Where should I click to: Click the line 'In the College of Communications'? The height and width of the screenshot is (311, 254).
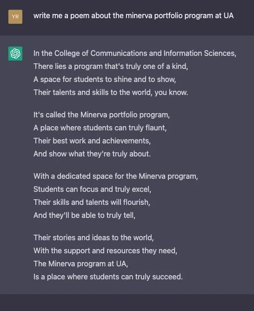pyautogui.click(x=135, y=54)
